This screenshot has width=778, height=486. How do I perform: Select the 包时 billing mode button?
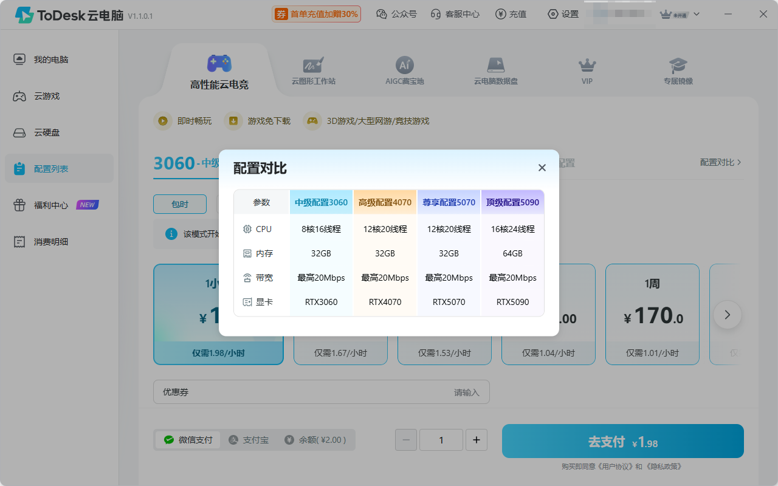[180, 204]
